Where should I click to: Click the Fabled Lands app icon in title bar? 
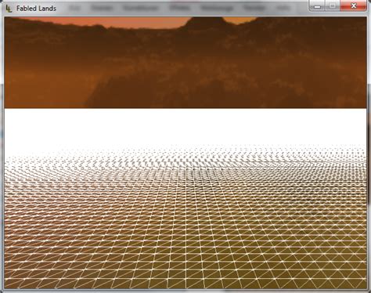pos(9,9)
